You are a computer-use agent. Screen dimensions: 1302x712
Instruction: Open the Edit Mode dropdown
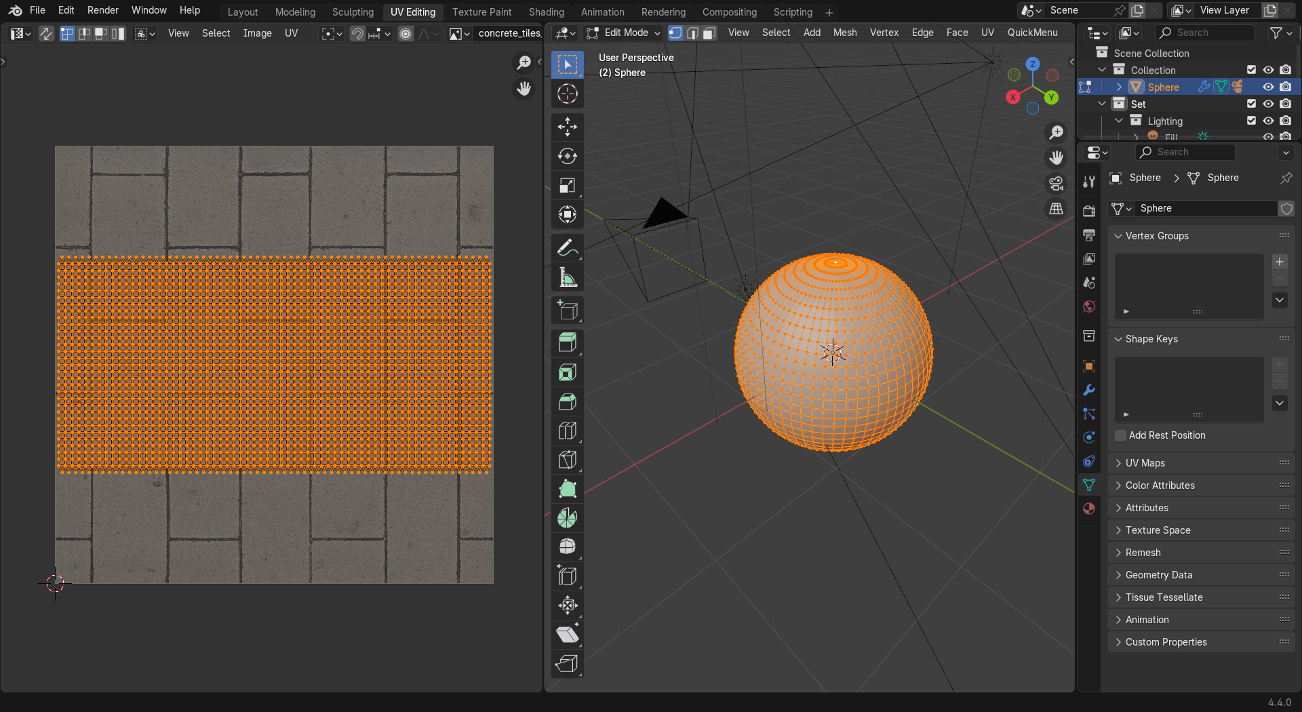pyautogui.click(x=624, y=33)
